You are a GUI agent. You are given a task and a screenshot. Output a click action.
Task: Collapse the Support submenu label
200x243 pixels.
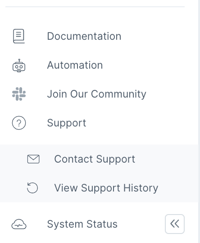[67, 123]
